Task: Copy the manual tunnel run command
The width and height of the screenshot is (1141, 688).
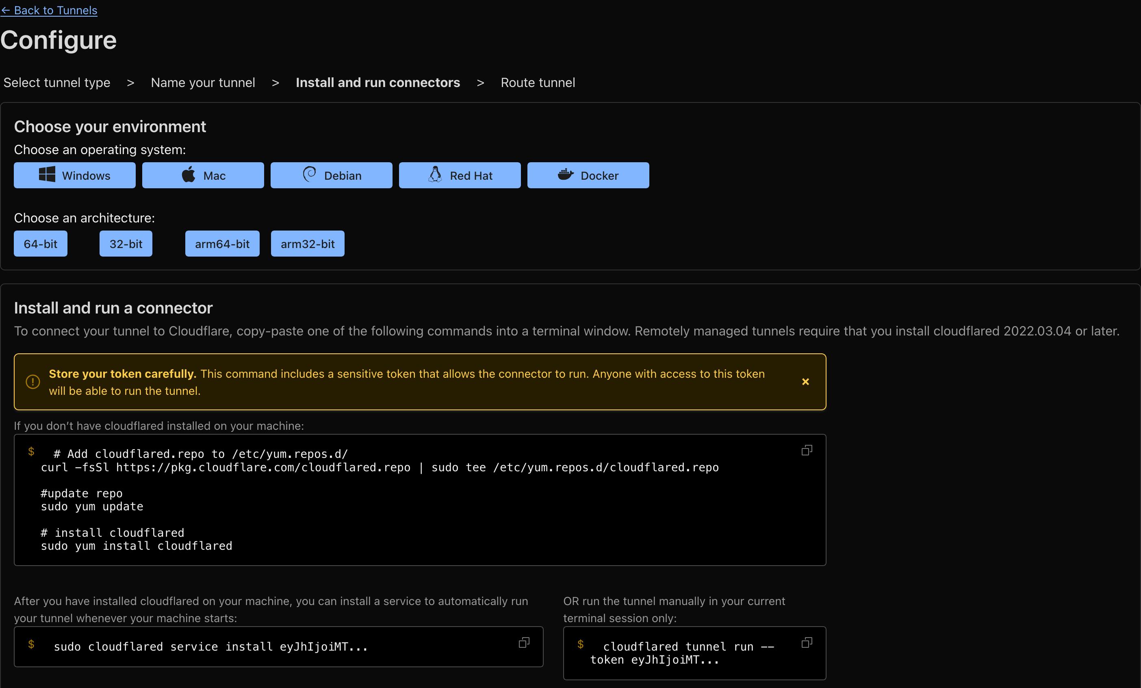Action: tap(806, 642)
